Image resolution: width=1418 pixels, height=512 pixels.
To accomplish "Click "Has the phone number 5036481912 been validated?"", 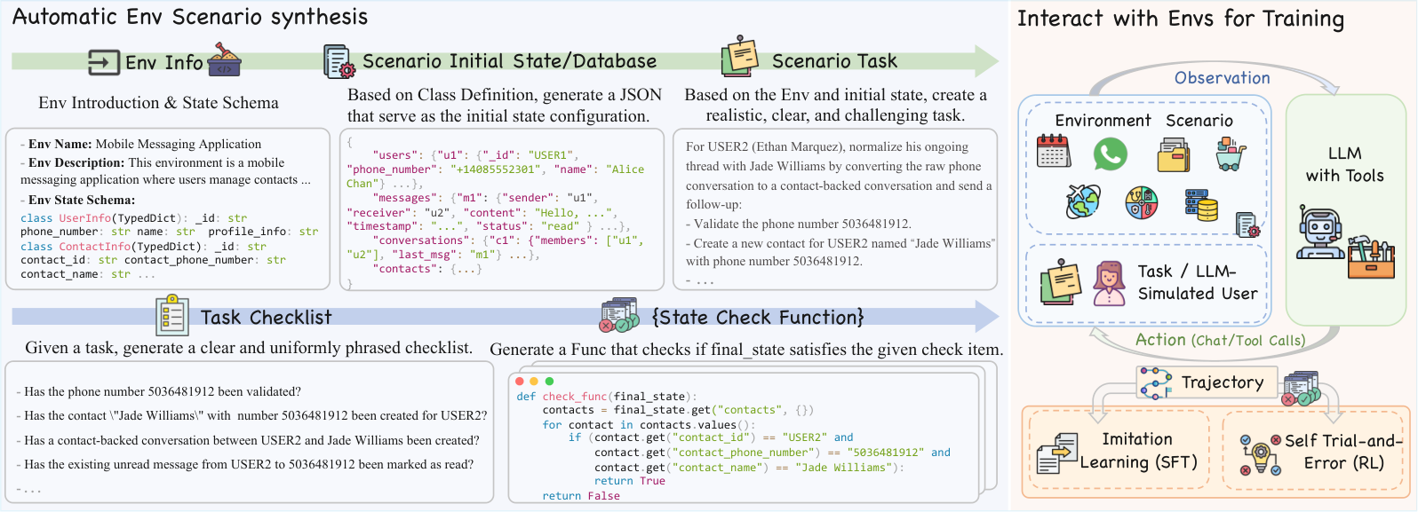I will [163, 391].
